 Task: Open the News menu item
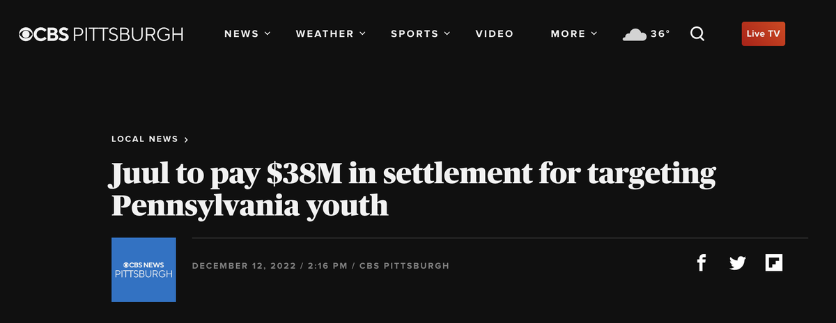coord(242,33)
